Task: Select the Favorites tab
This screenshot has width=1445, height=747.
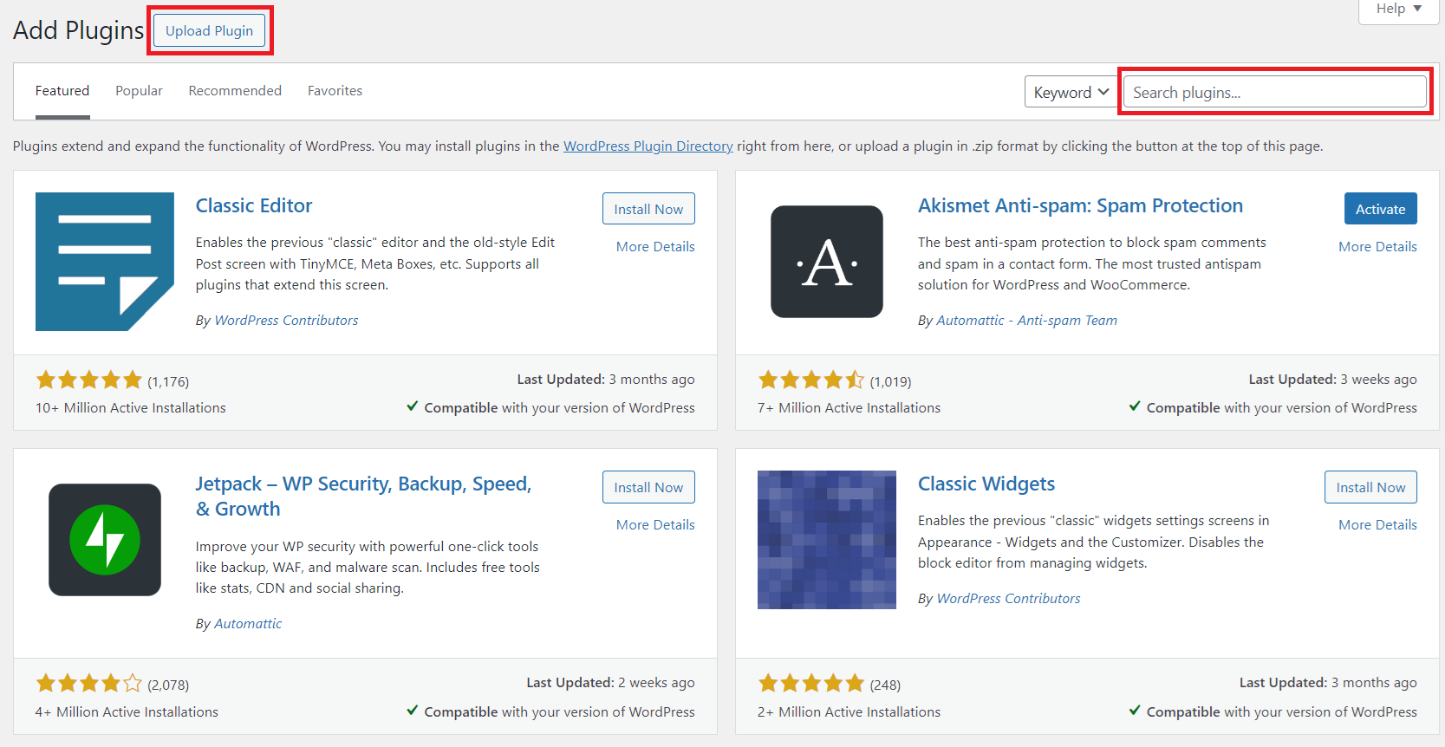Action: click(x=335, y=91)
